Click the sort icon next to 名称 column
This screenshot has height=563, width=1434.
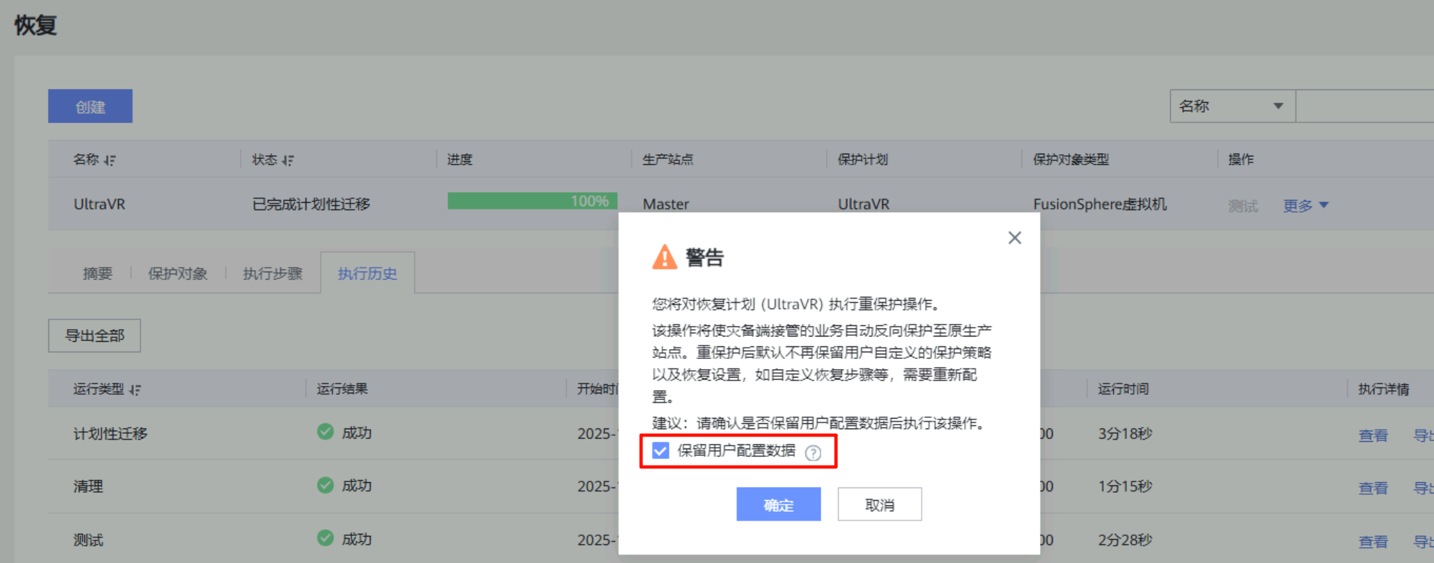point(110,160)
